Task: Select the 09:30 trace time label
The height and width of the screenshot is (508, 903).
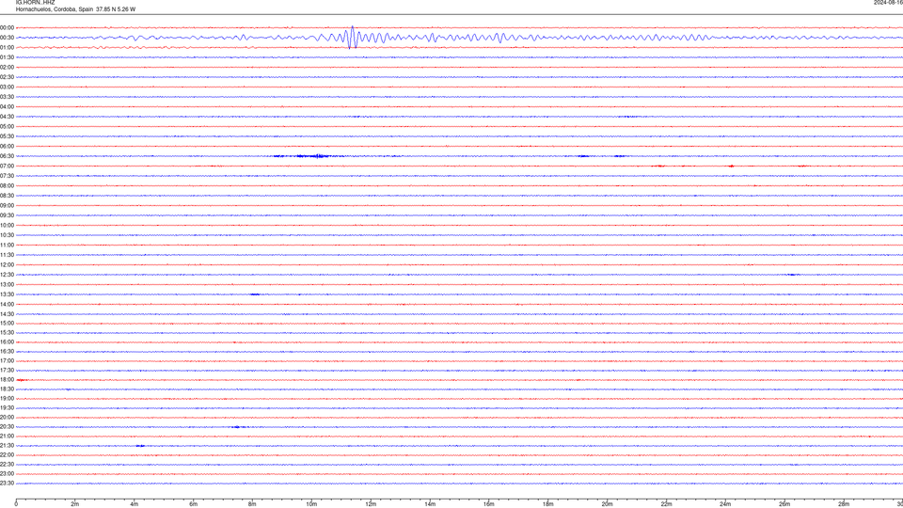Action: point(7,215)
